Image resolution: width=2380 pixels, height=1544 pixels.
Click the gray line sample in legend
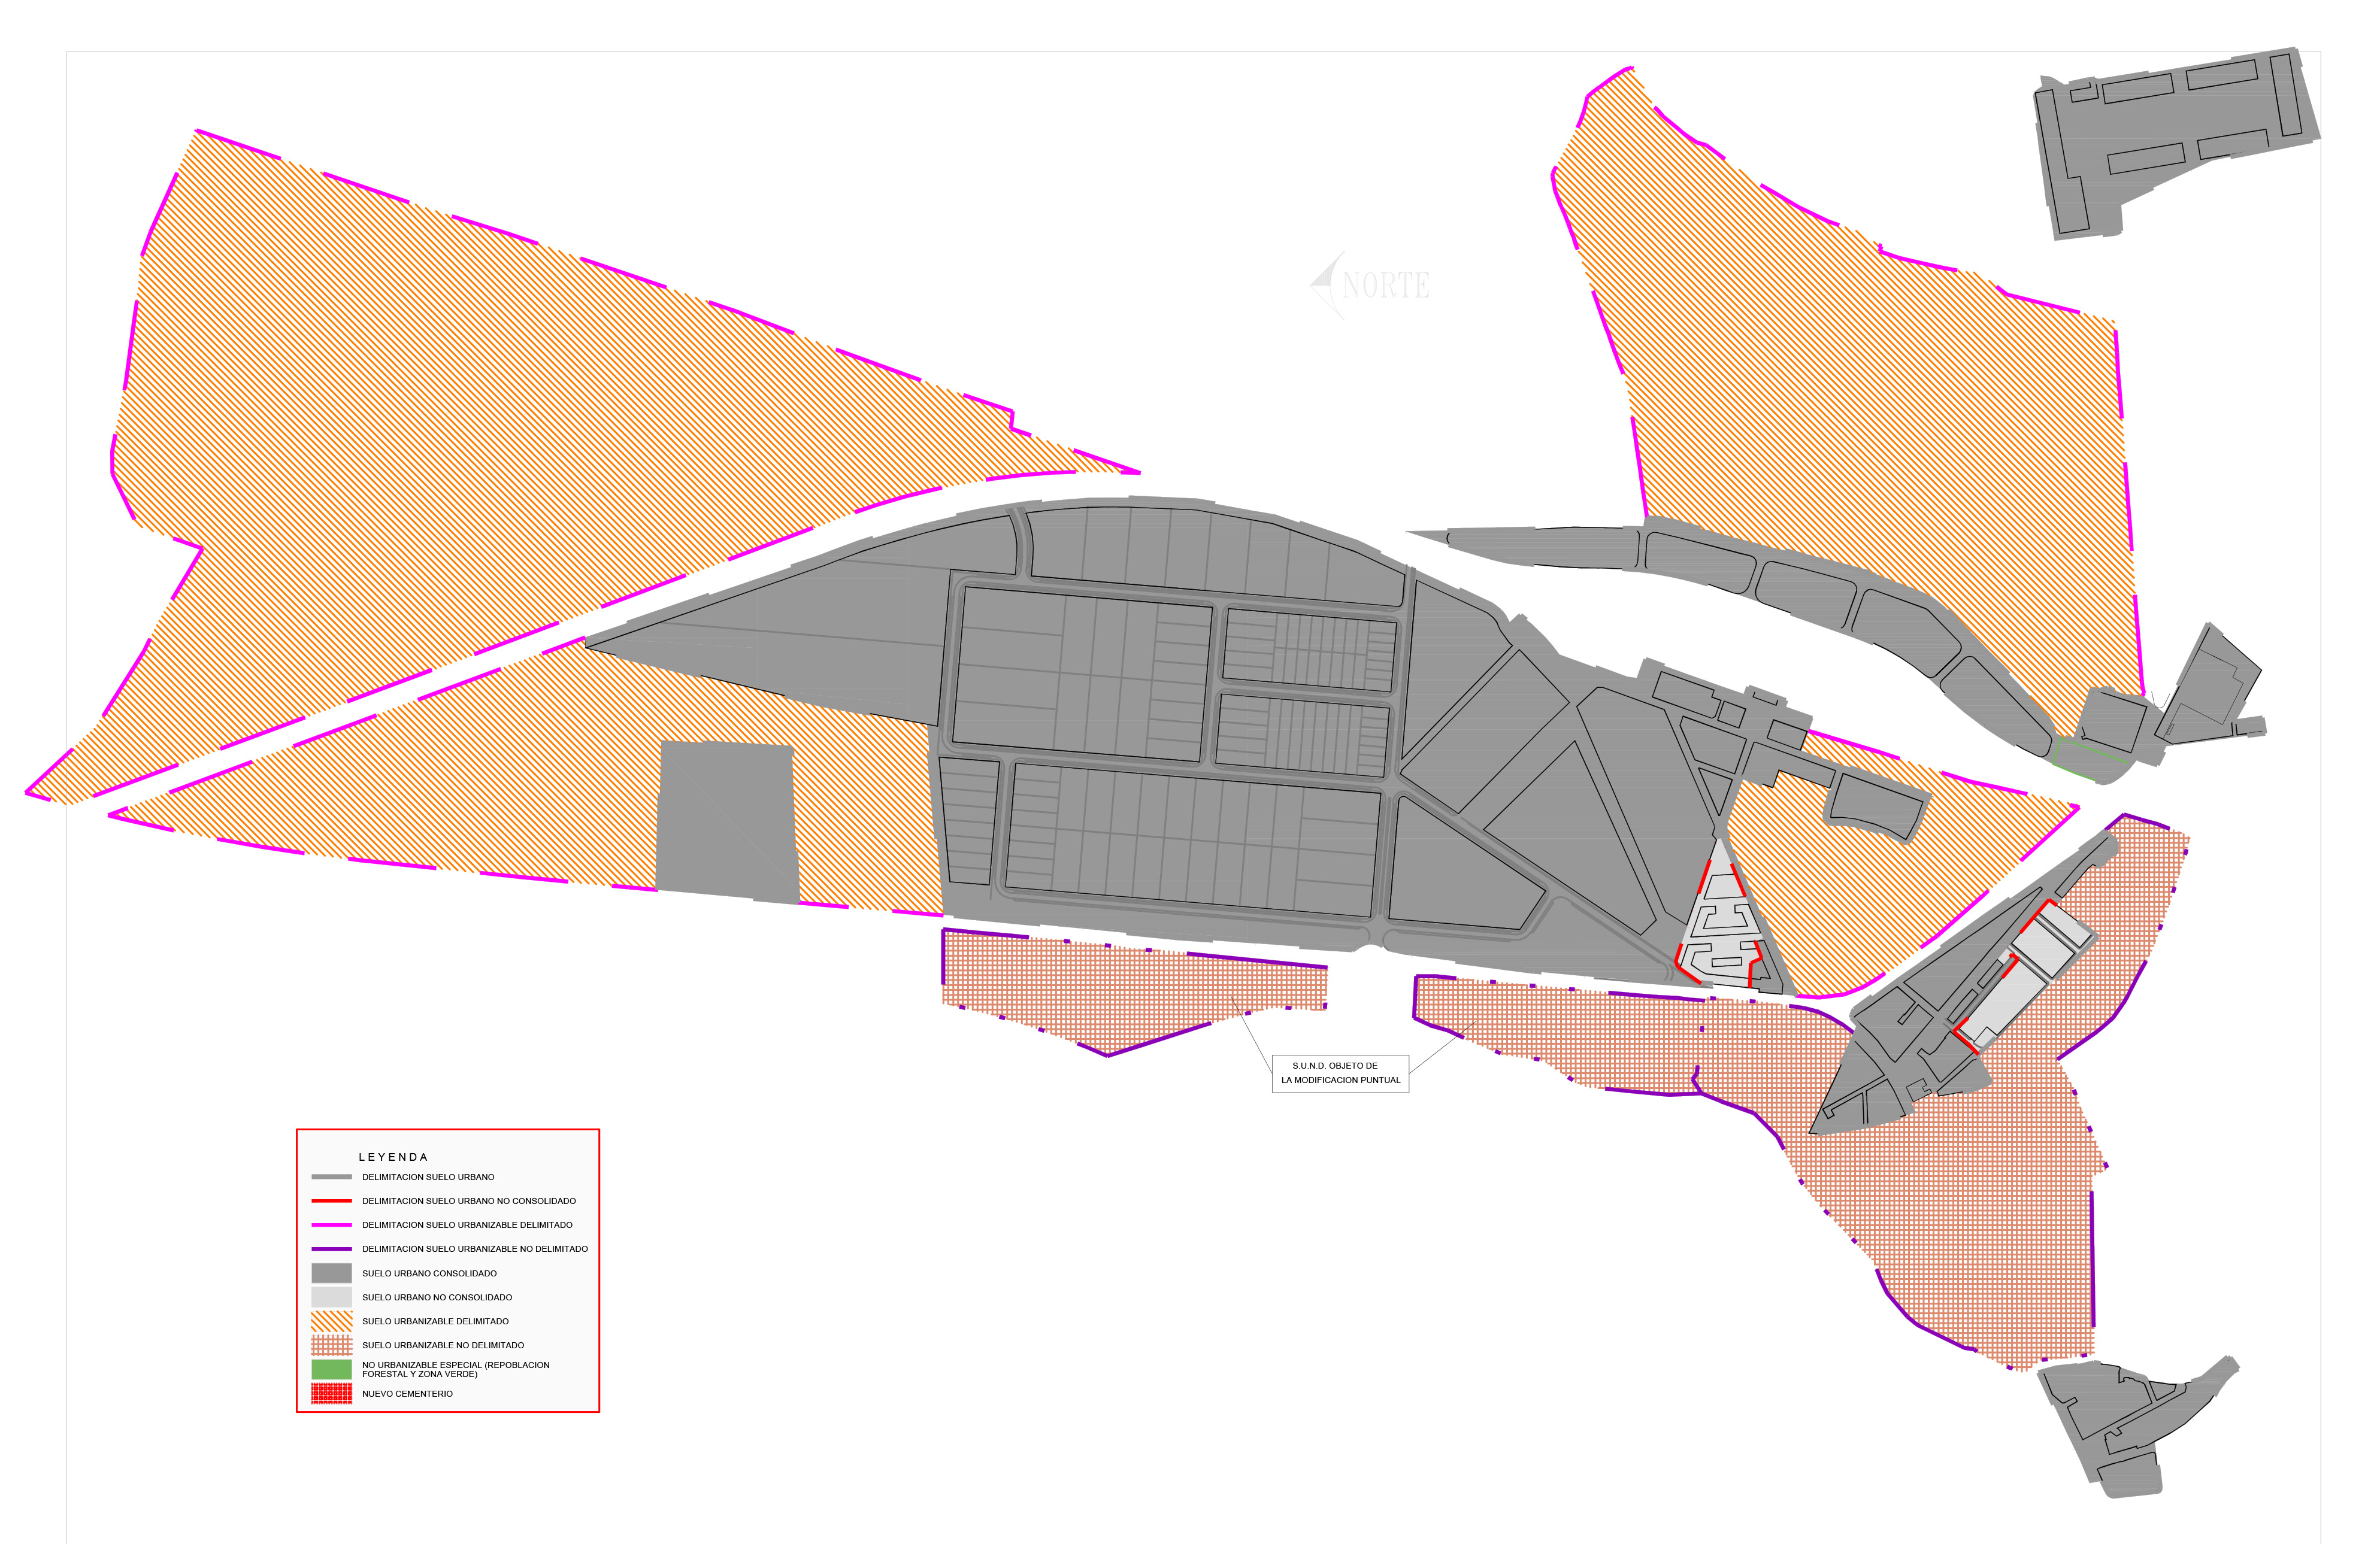pyautogui.click(x=331, y=1177)
